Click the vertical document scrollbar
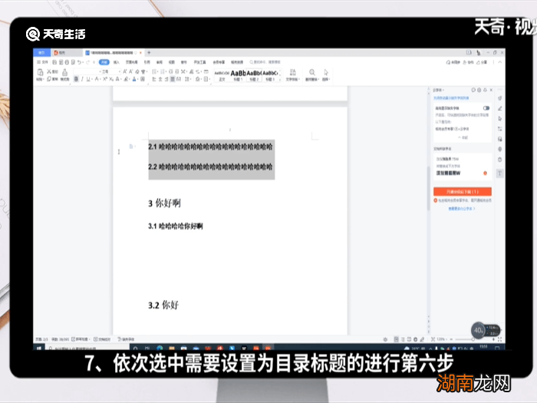Screen dimensions: 537x403 pyautogui.click(x=428, y=188)
